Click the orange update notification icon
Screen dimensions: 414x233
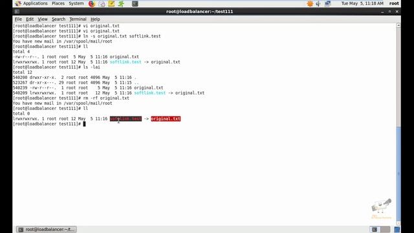[310, 4]
